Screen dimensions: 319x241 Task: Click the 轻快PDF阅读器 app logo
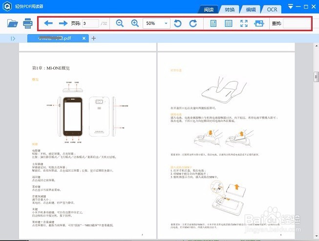coord(7,6)
